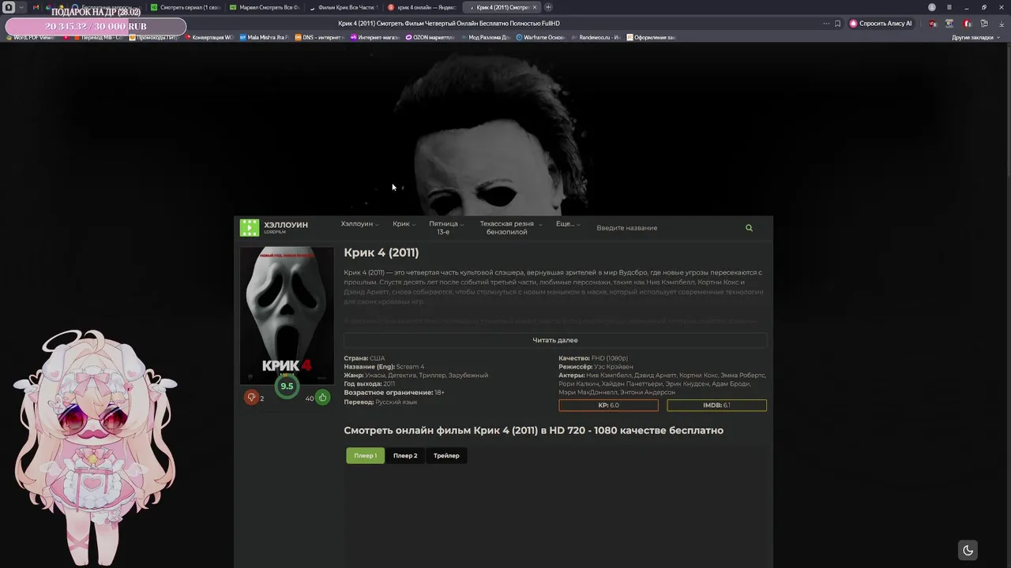Switch to Фильм Крик Все Части browser tab
1011x568 pixels.
pos(343,7)
